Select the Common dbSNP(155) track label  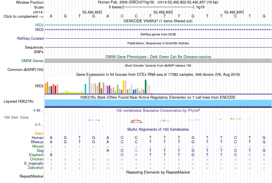pos(25,70)
